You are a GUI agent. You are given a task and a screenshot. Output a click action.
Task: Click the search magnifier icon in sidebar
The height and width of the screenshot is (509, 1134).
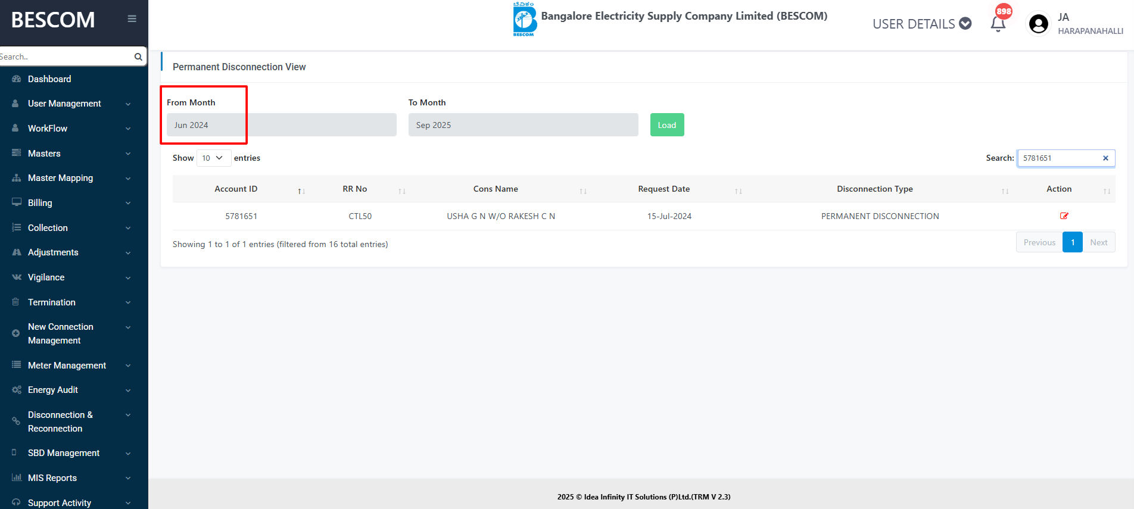point(138,57)
